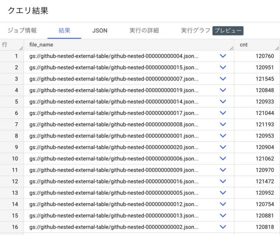This screenshot has width=280, height=235.
Task: Select cnt value 120760
Action: coord(265,56)
